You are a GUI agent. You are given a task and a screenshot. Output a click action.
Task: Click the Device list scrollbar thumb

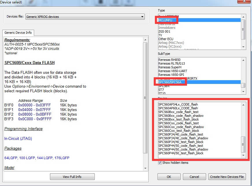[243, 144]
